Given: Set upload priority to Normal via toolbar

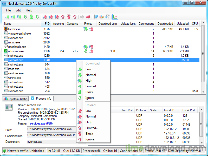Looking at the screenshot, I should [x=51, y=16].
